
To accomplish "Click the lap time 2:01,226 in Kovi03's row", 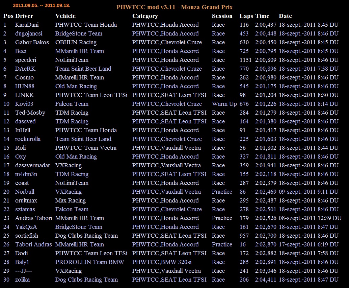I will [266, 104].
